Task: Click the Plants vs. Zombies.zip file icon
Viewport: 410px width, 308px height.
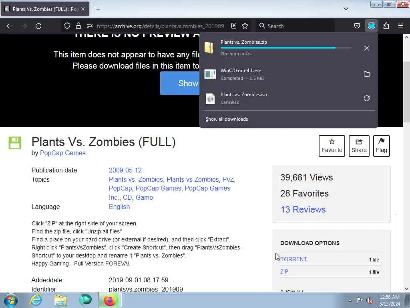Action: coord(209,48)
